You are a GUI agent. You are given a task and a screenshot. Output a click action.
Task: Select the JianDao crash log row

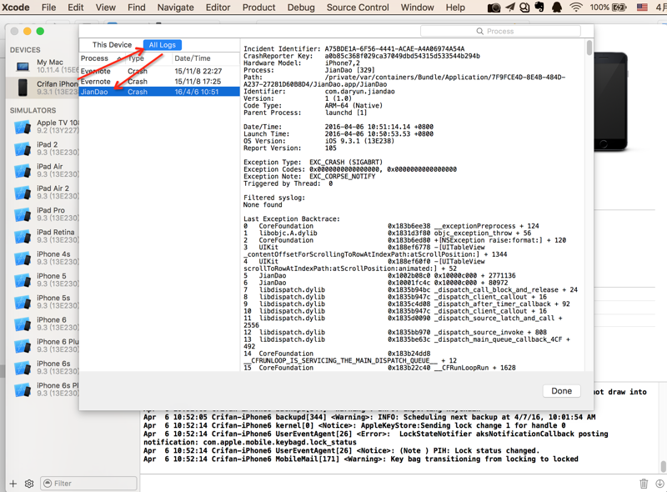(x=159, y=92)
